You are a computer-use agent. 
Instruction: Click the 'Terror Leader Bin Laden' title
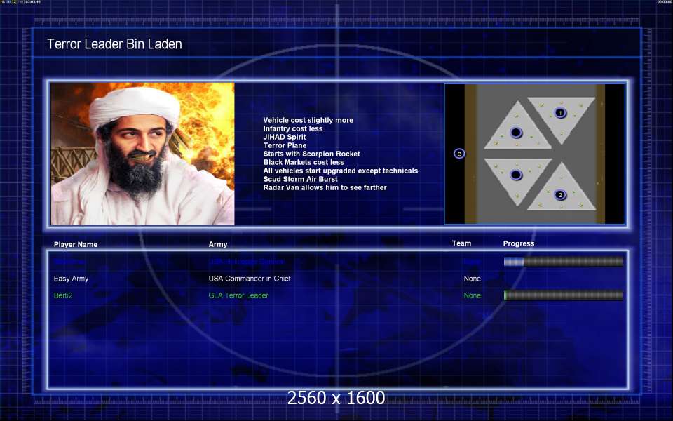point(114,44)
